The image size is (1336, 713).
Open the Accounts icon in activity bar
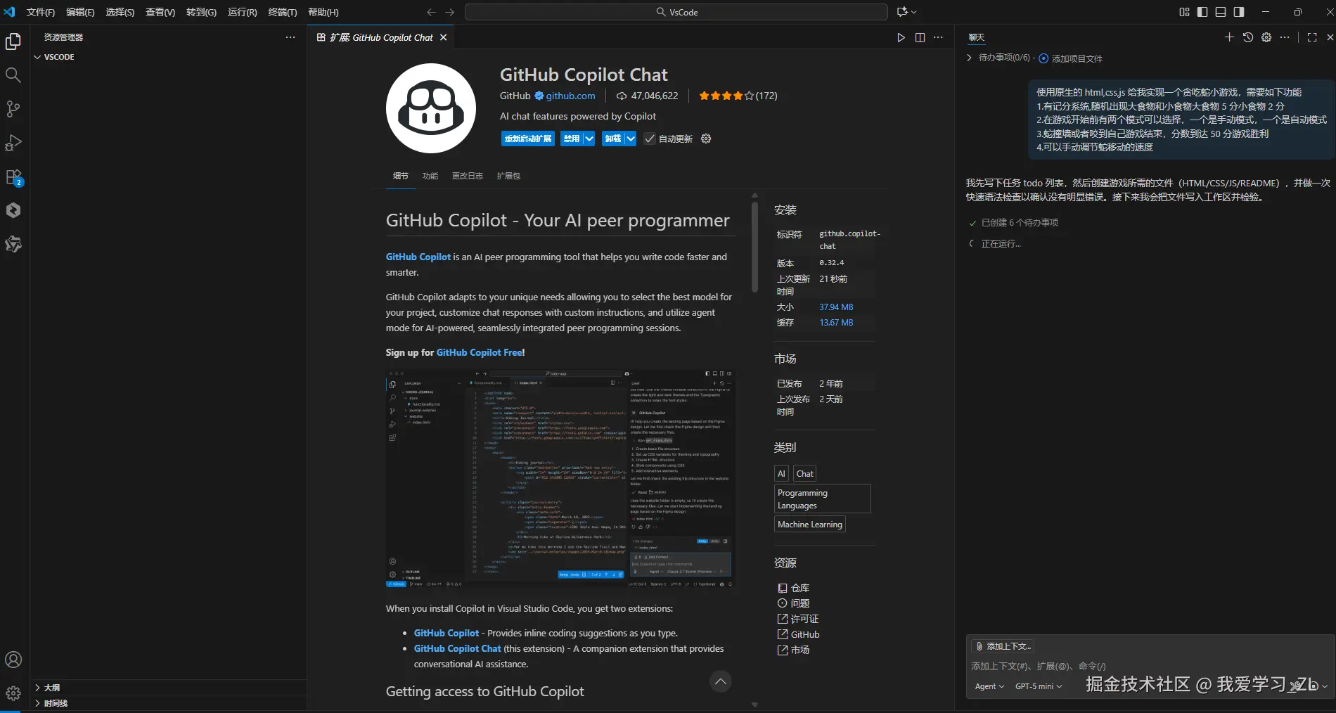pos(13,660)
